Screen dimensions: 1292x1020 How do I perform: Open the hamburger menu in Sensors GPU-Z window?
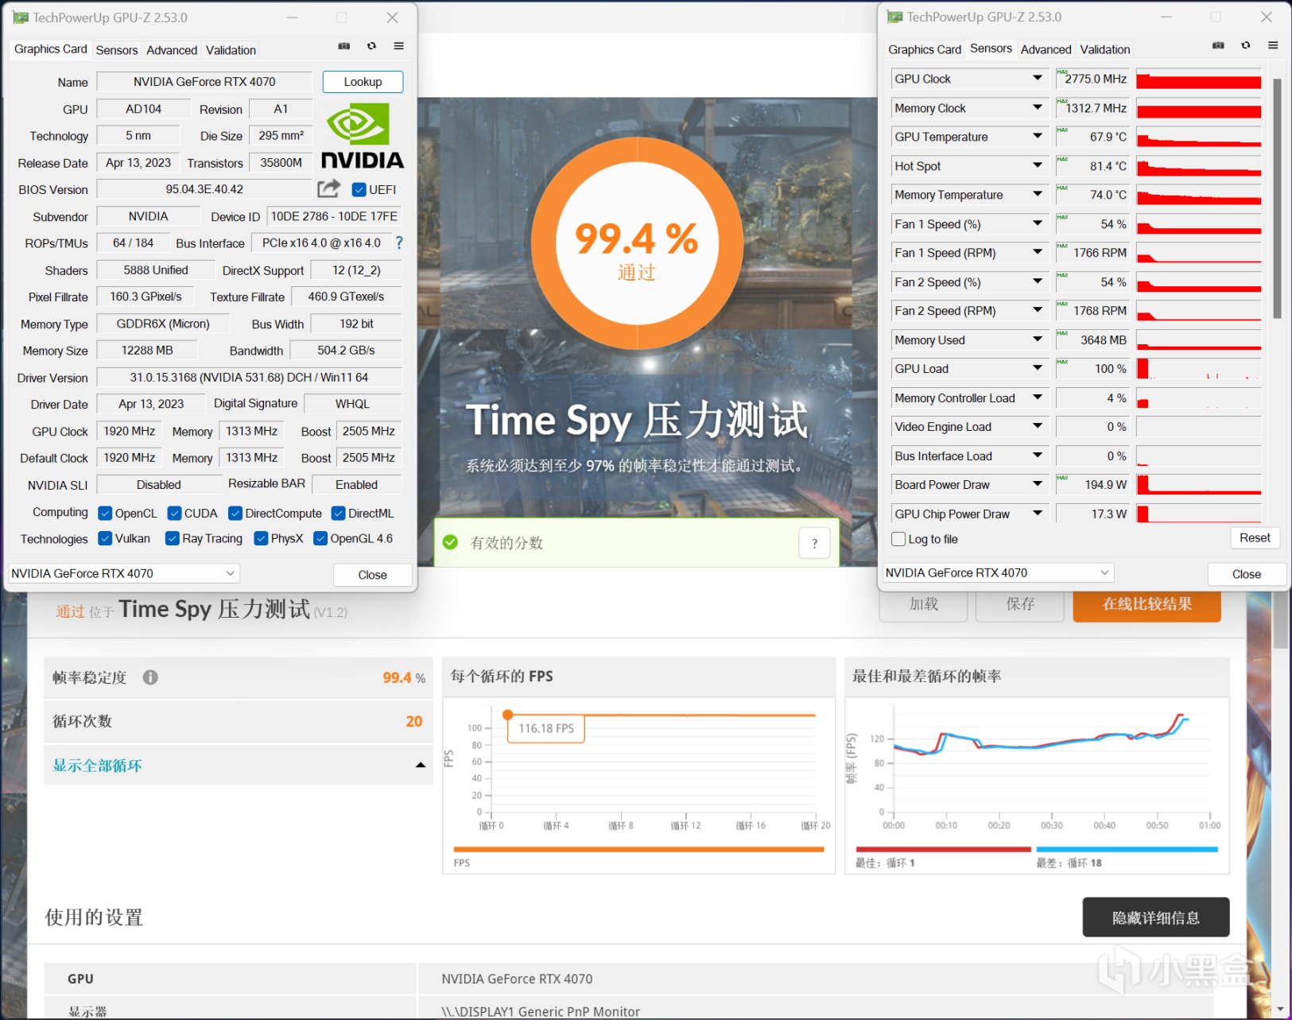pyautogui.click(x=1273, y=45)
